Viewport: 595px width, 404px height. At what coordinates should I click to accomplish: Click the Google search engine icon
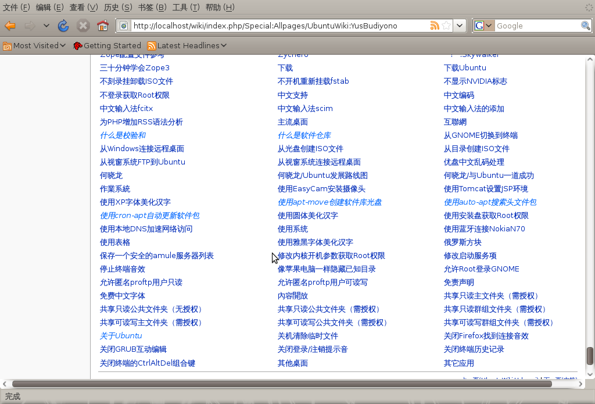pyautogui.click(x=479, y=26)
